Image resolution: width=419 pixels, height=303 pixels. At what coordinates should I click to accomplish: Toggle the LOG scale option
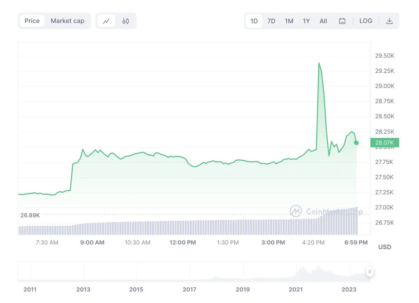(366, 21)
